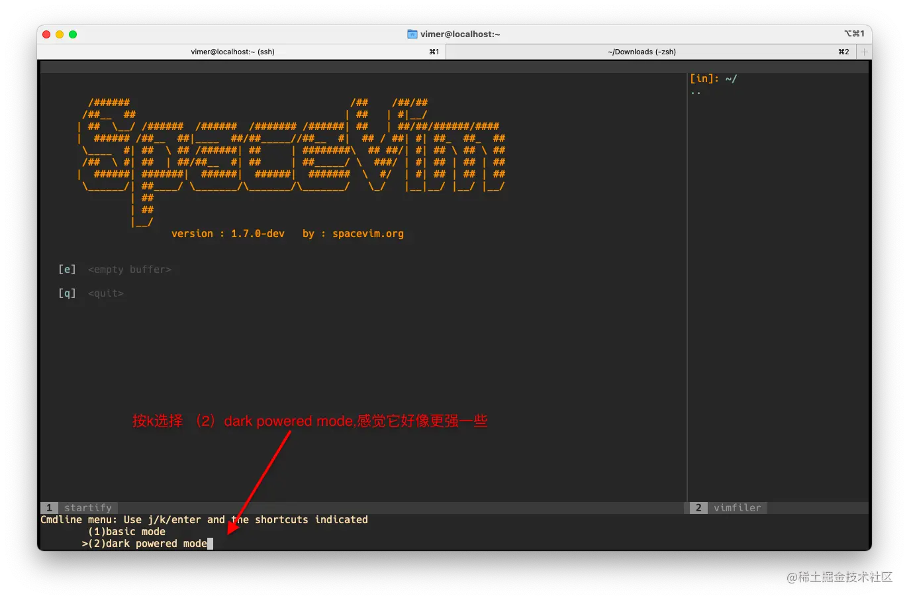The width and height of the screenshot is (909, 600).
Task: Select the [e] empty buffer entry
Action: [115, 270]
